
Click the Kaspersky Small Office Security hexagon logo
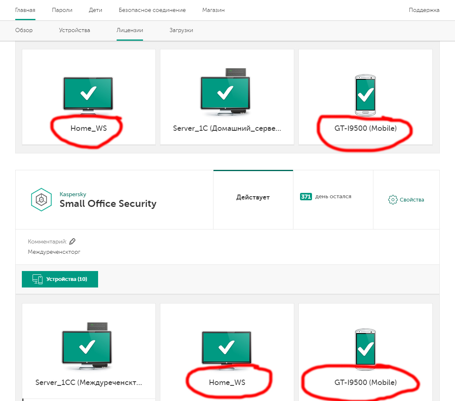coord(41,199)
